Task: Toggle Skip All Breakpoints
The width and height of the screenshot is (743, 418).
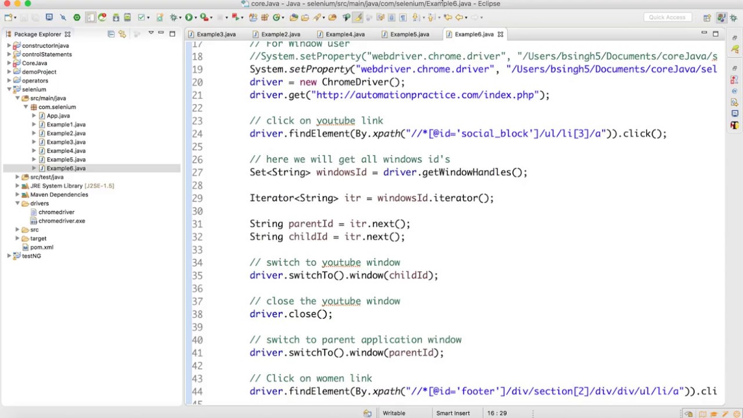Action: pos(63,17)
